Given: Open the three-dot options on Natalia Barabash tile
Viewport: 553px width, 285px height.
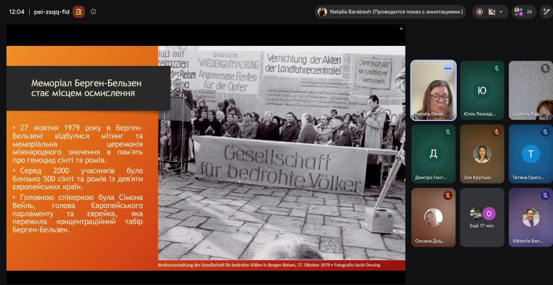Looking at the screenshot, I should [448, 69].
